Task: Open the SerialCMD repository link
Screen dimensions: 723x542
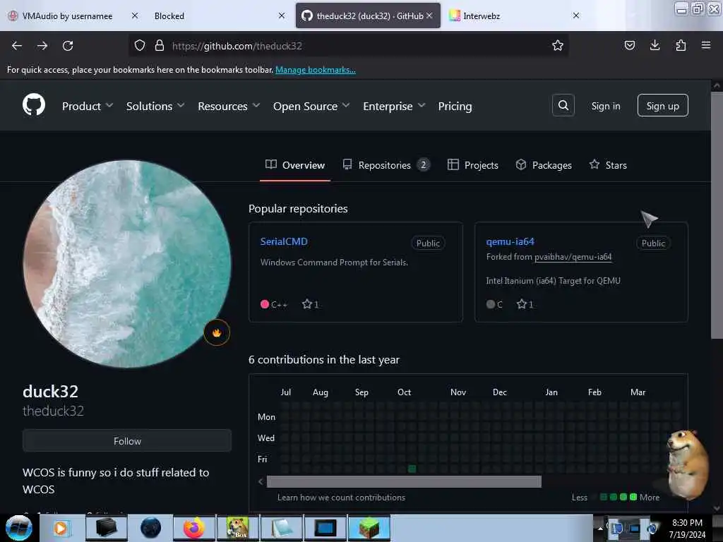Action: (284, 241)
